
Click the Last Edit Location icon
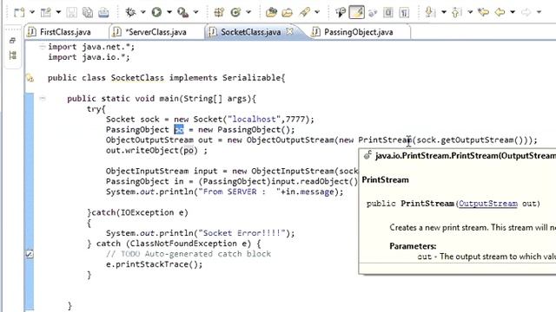point(483,12)
